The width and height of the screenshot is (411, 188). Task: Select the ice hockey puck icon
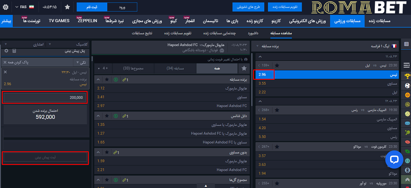[407, 123]
